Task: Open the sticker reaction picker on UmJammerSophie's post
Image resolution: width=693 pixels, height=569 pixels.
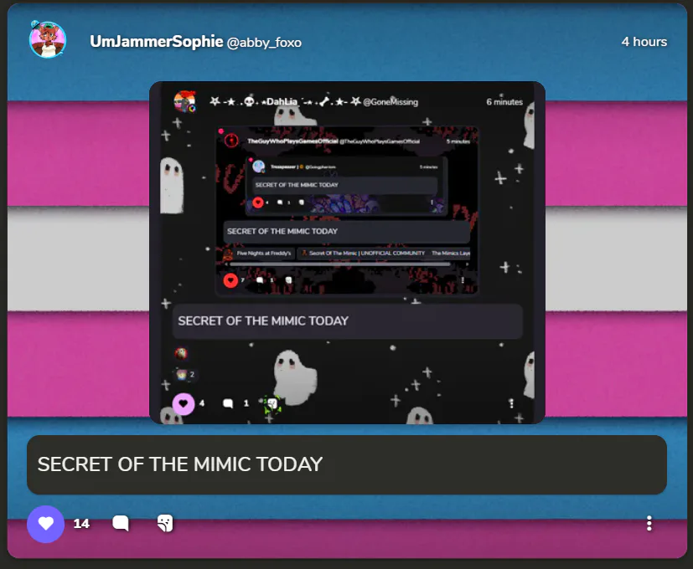Action: [165, 523]
